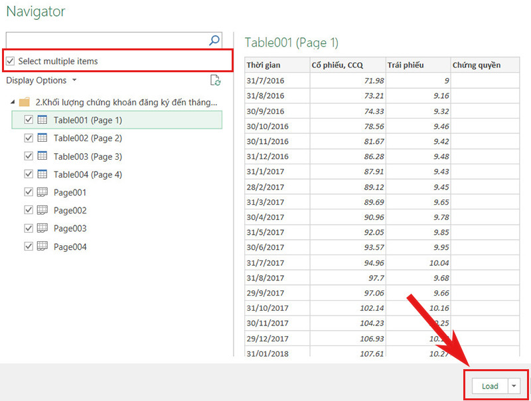Click the Table002 (Page 2) table icon
Screen dimensions: 531x401
(42, 139)
